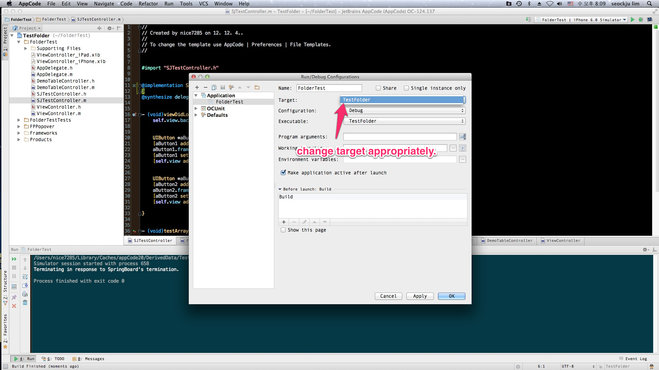This screenshot has width=659, height=370.
Task: Create new configuration folder in dialog
Action: tap(257, 87)
